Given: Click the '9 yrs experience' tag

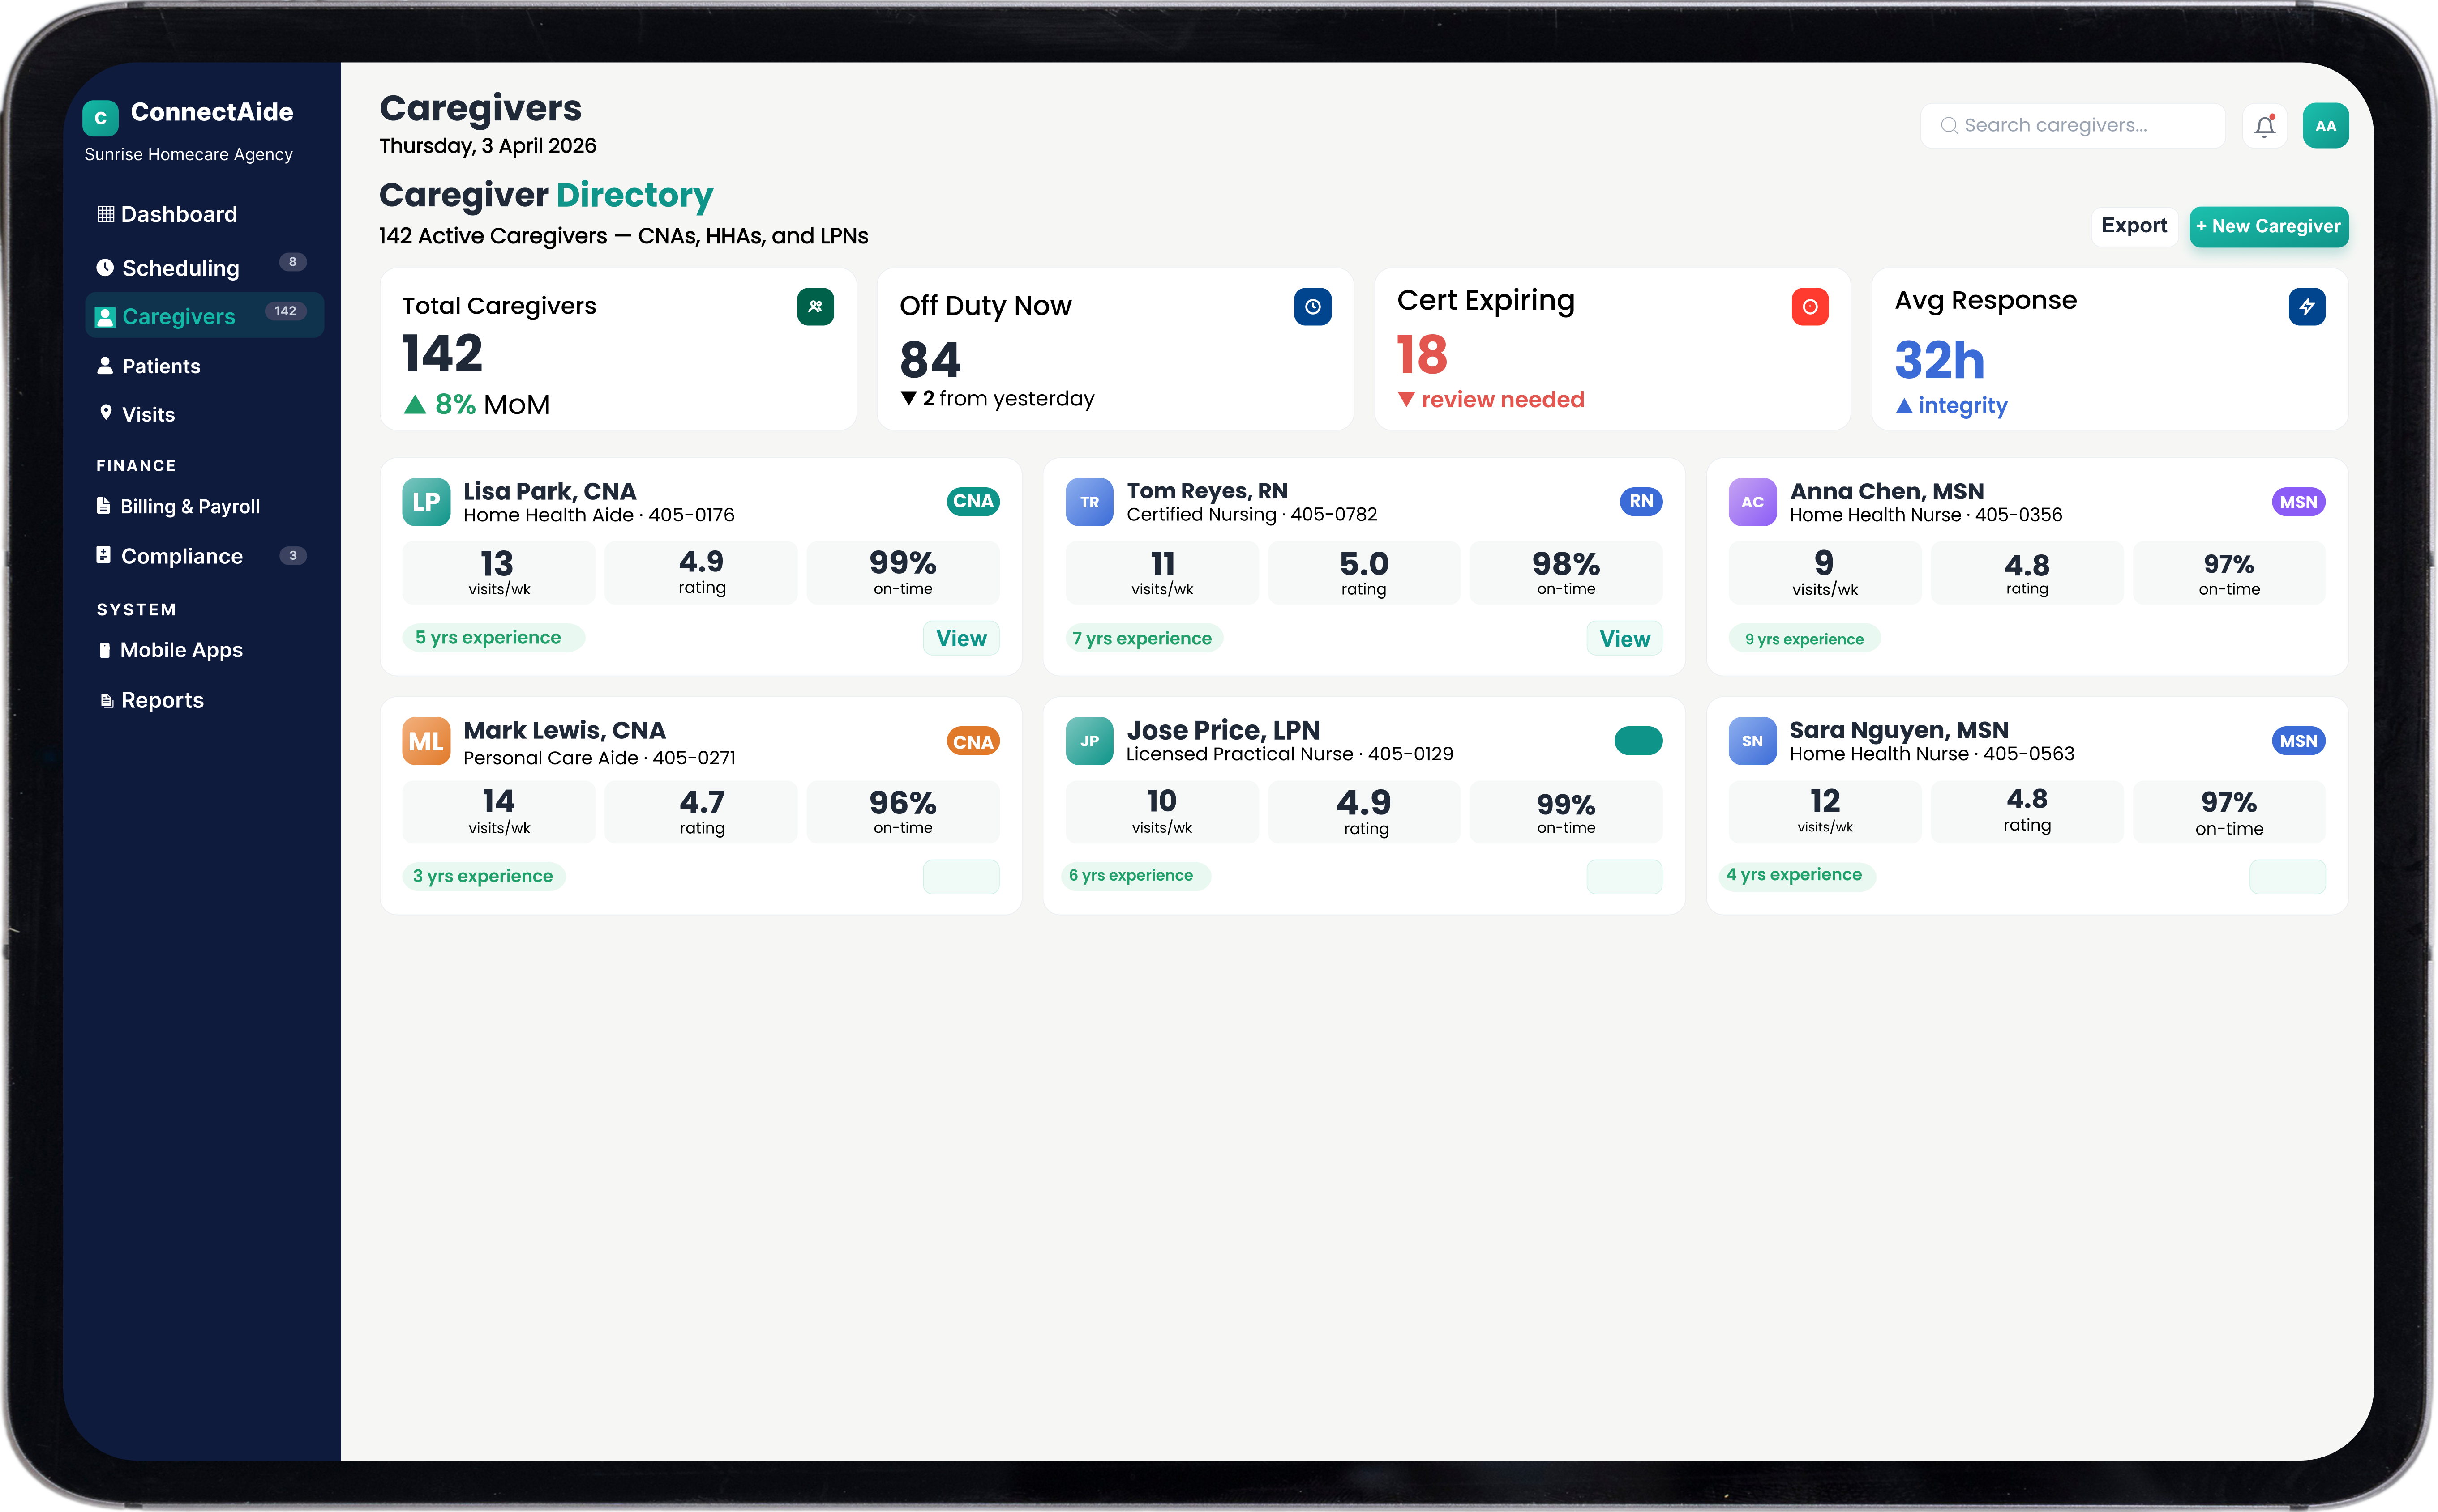Looking at the screenshot, I should click(x=1805, y=639).
